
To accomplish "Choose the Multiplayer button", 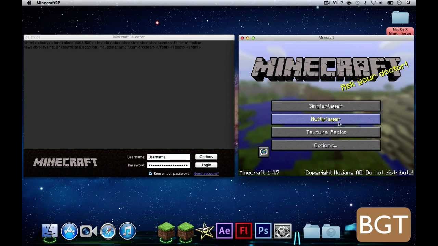I will pyautogui.click(x=326, y=119).
